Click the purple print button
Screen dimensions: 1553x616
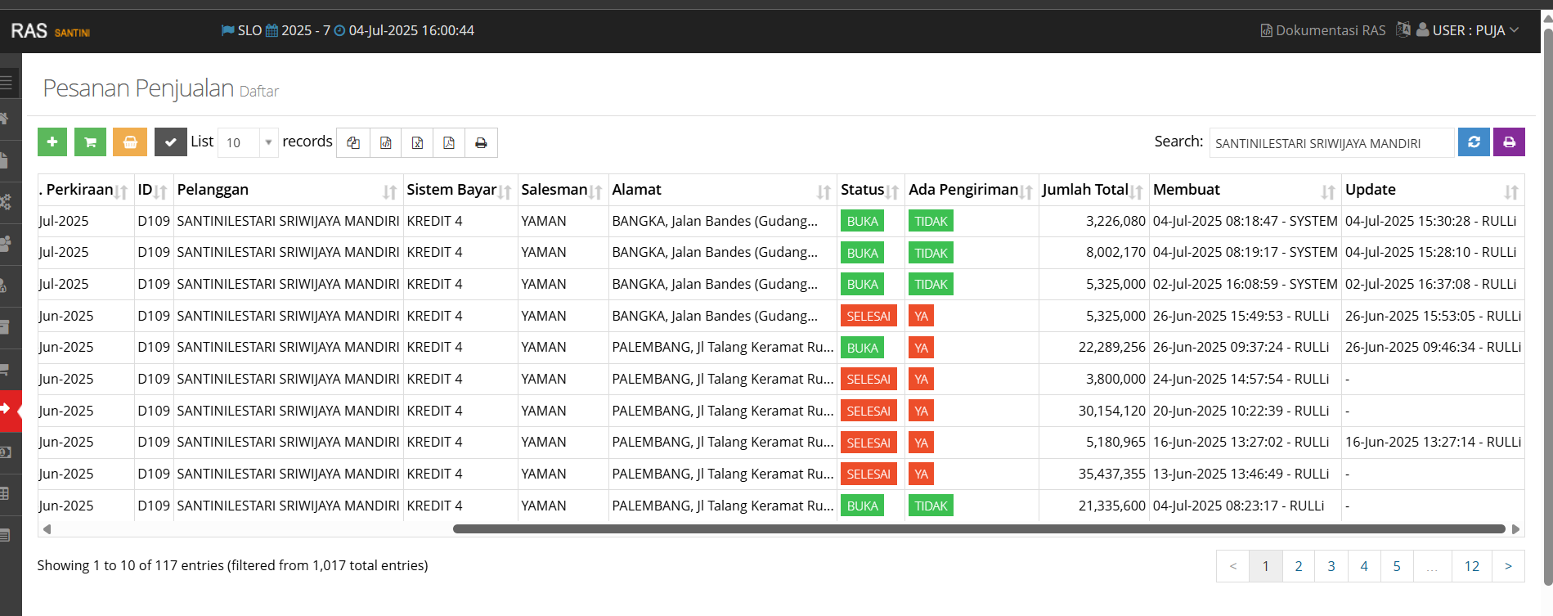(1509, 142)
